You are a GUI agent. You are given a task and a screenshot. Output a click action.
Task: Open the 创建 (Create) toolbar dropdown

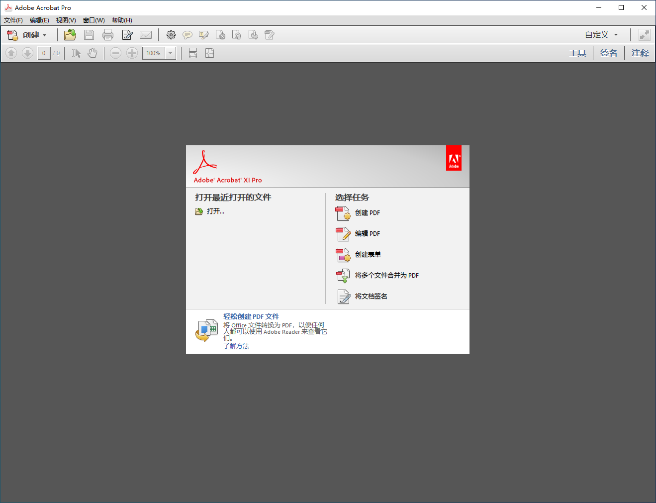click(27, 35)
